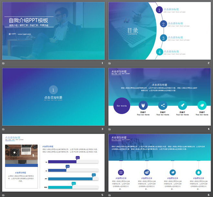Click the title 自我介绍PPT模板 on slide 1
Screen dimensions: 213x197
(x=28, y=20)
